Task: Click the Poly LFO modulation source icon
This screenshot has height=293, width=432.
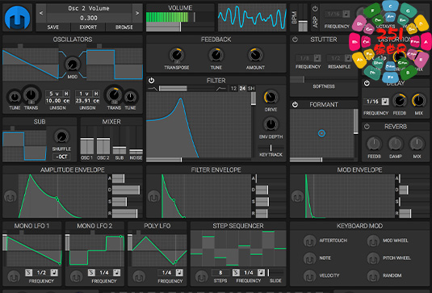Action: coord(139,277)
